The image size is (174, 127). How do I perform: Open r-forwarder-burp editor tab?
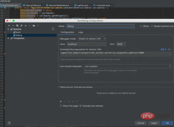click(x=103, y=5)
